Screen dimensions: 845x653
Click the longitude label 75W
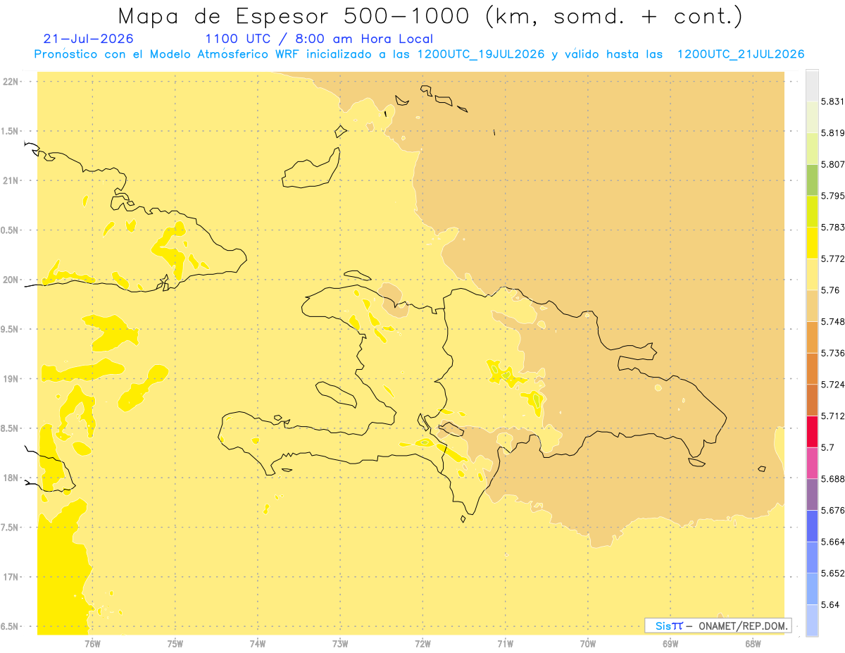175,643
